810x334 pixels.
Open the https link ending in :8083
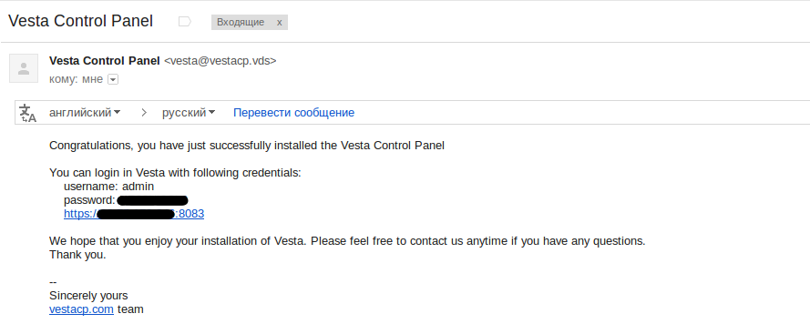tap(134, 214)
